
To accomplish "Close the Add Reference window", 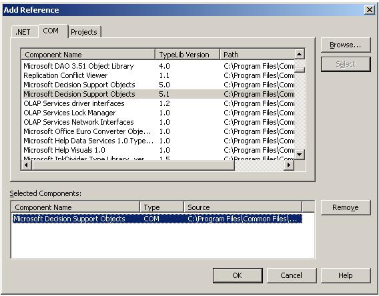I will [x=370, y=10].
